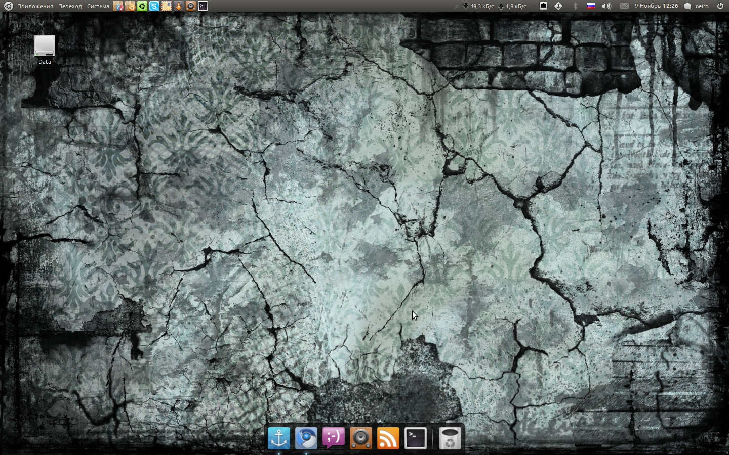
Task: Open the orange RSS feed reader
Action: pos(388,438)
